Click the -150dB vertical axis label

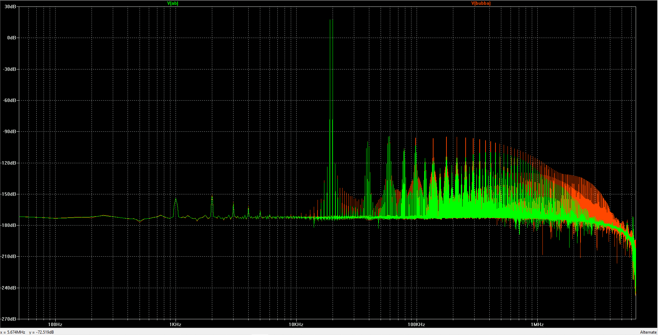(9, 194)
